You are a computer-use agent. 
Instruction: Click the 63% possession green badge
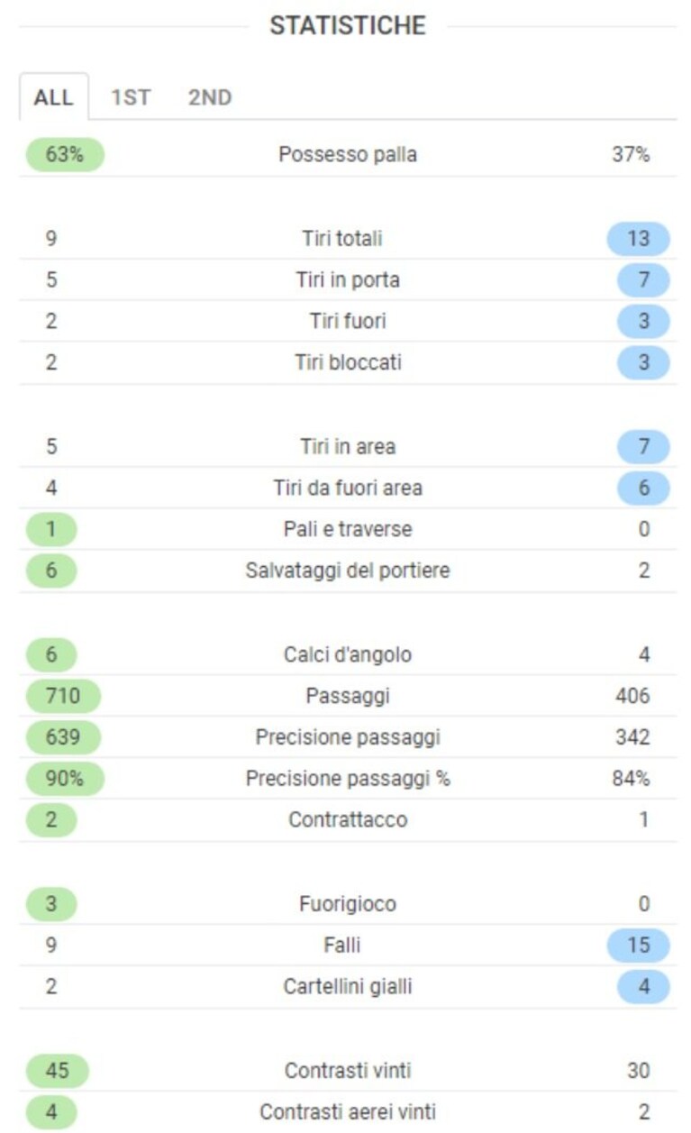[x=64, y=154]
